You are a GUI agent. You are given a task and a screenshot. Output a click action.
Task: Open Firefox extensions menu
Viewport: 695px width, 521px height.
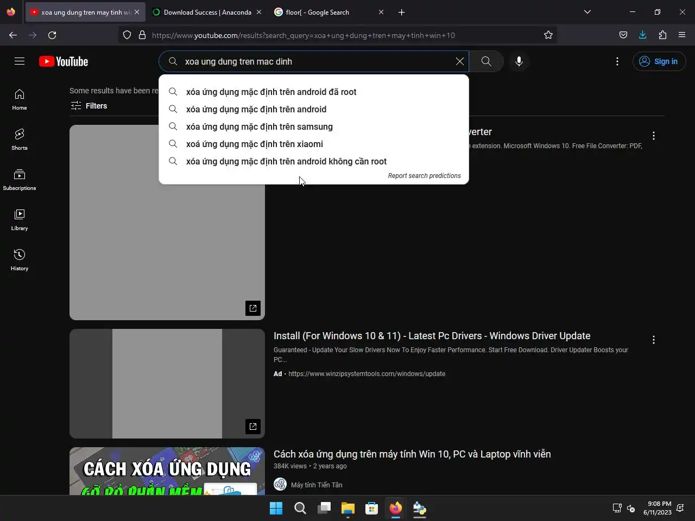662,35
